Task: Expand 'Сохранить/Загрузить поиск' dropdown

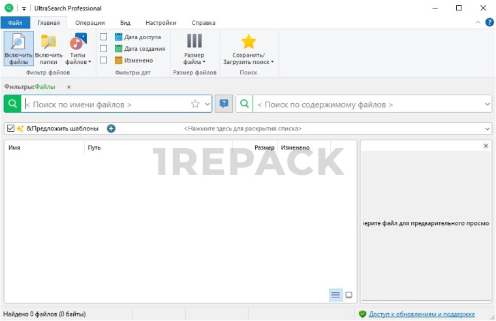Action: (x=249, y=49)
